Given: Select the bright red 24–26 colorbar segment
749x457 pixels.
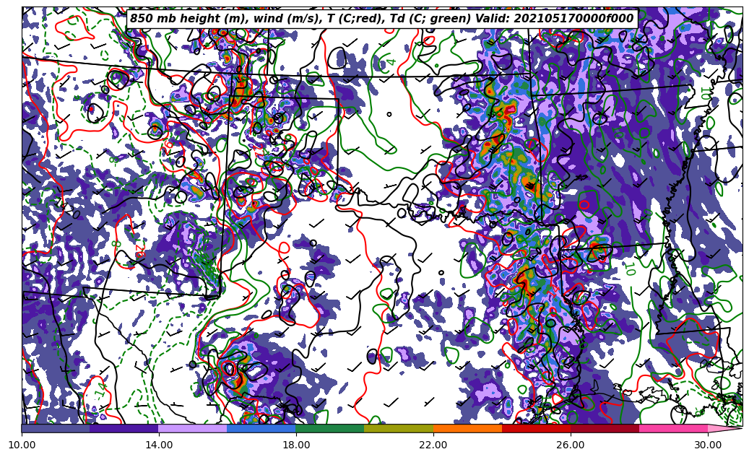Looking at the screenshot, I should point(536,428).
